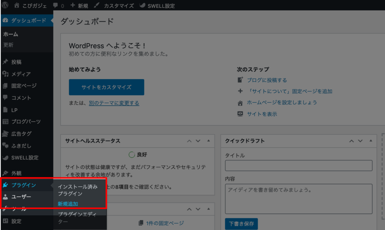Screen dimensions: 385x230
Task: Click the person icon beside ユーザー
Action: 5,196
